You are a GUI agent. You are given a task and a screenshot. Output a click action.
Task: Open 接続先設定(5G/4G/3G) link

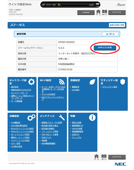[21, 90]
